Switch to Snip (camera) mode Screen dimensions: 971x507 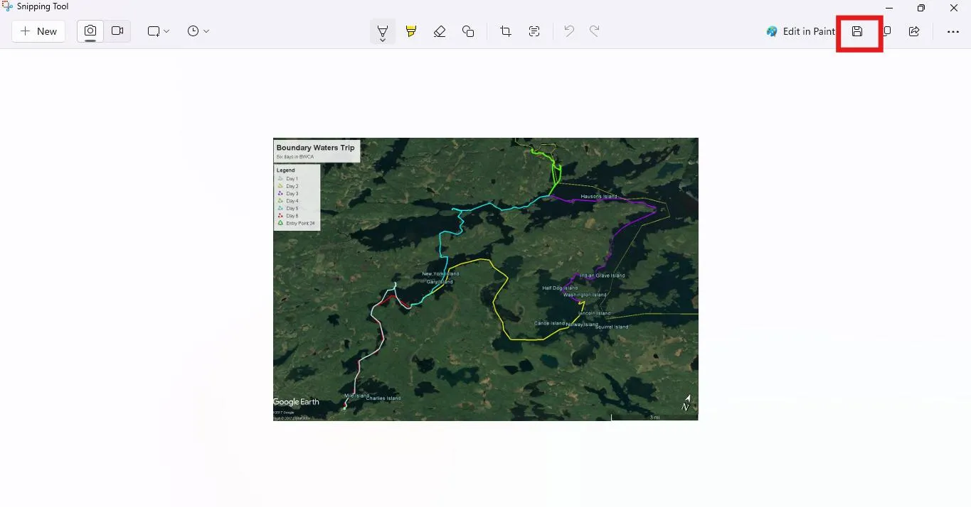tap(90, 31)
